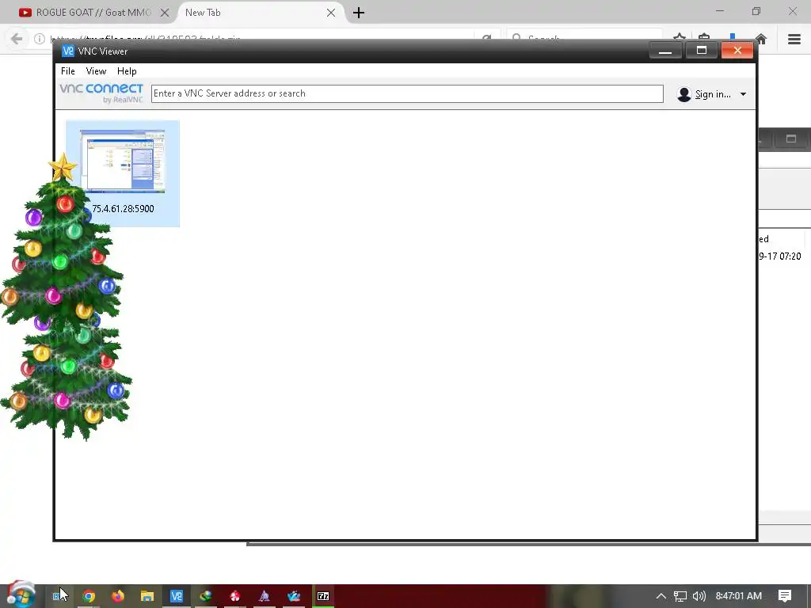Screen dimensions: 811x608
Task: Open a new browser tab with plus button
Action: pyautogui.click(x=359, y=13)
